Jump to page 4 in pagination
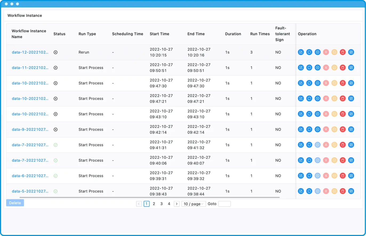The width and height of the screenshot is (366, 236). pos(169,204)
